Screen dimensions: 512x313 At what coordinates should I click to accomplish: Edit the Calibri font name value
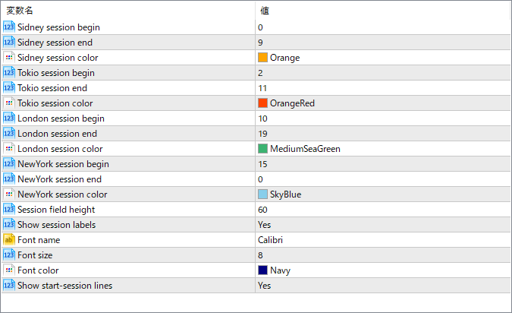271,240
